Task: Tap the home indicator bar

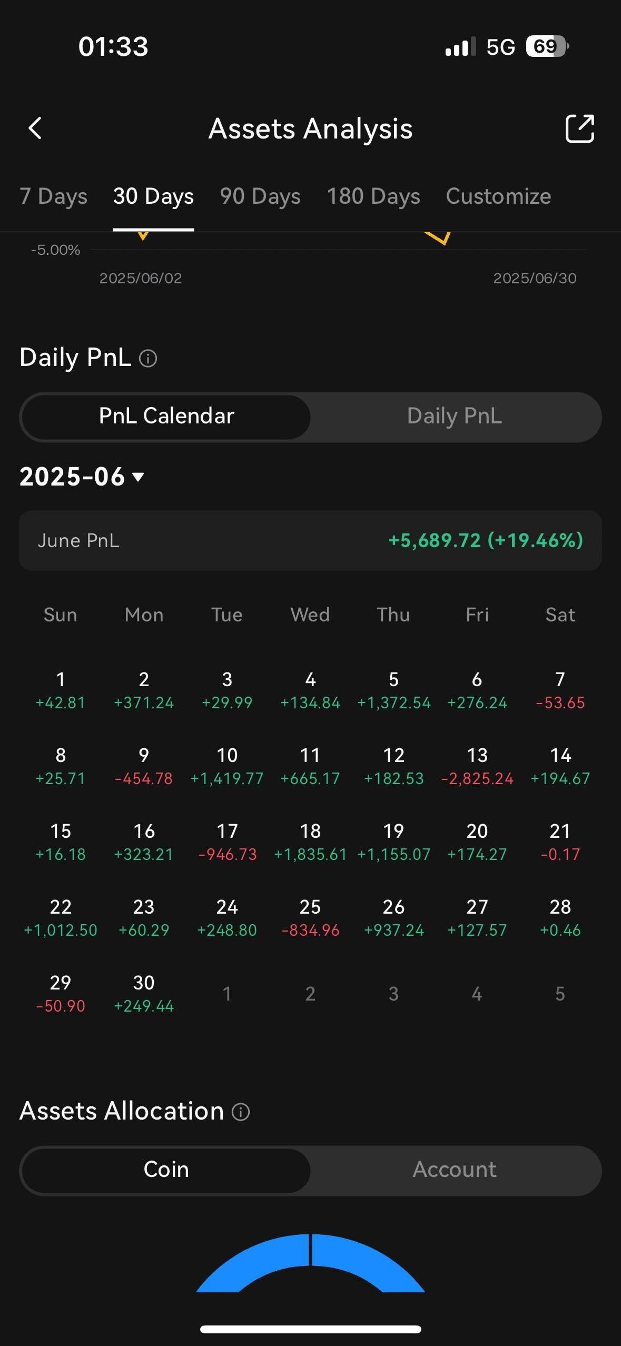Action: pos(310,1329)
